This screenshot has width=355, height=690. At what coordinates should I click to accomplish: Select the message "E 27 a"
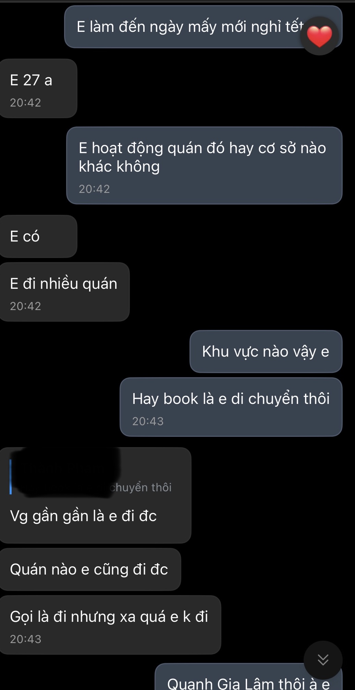38,88
